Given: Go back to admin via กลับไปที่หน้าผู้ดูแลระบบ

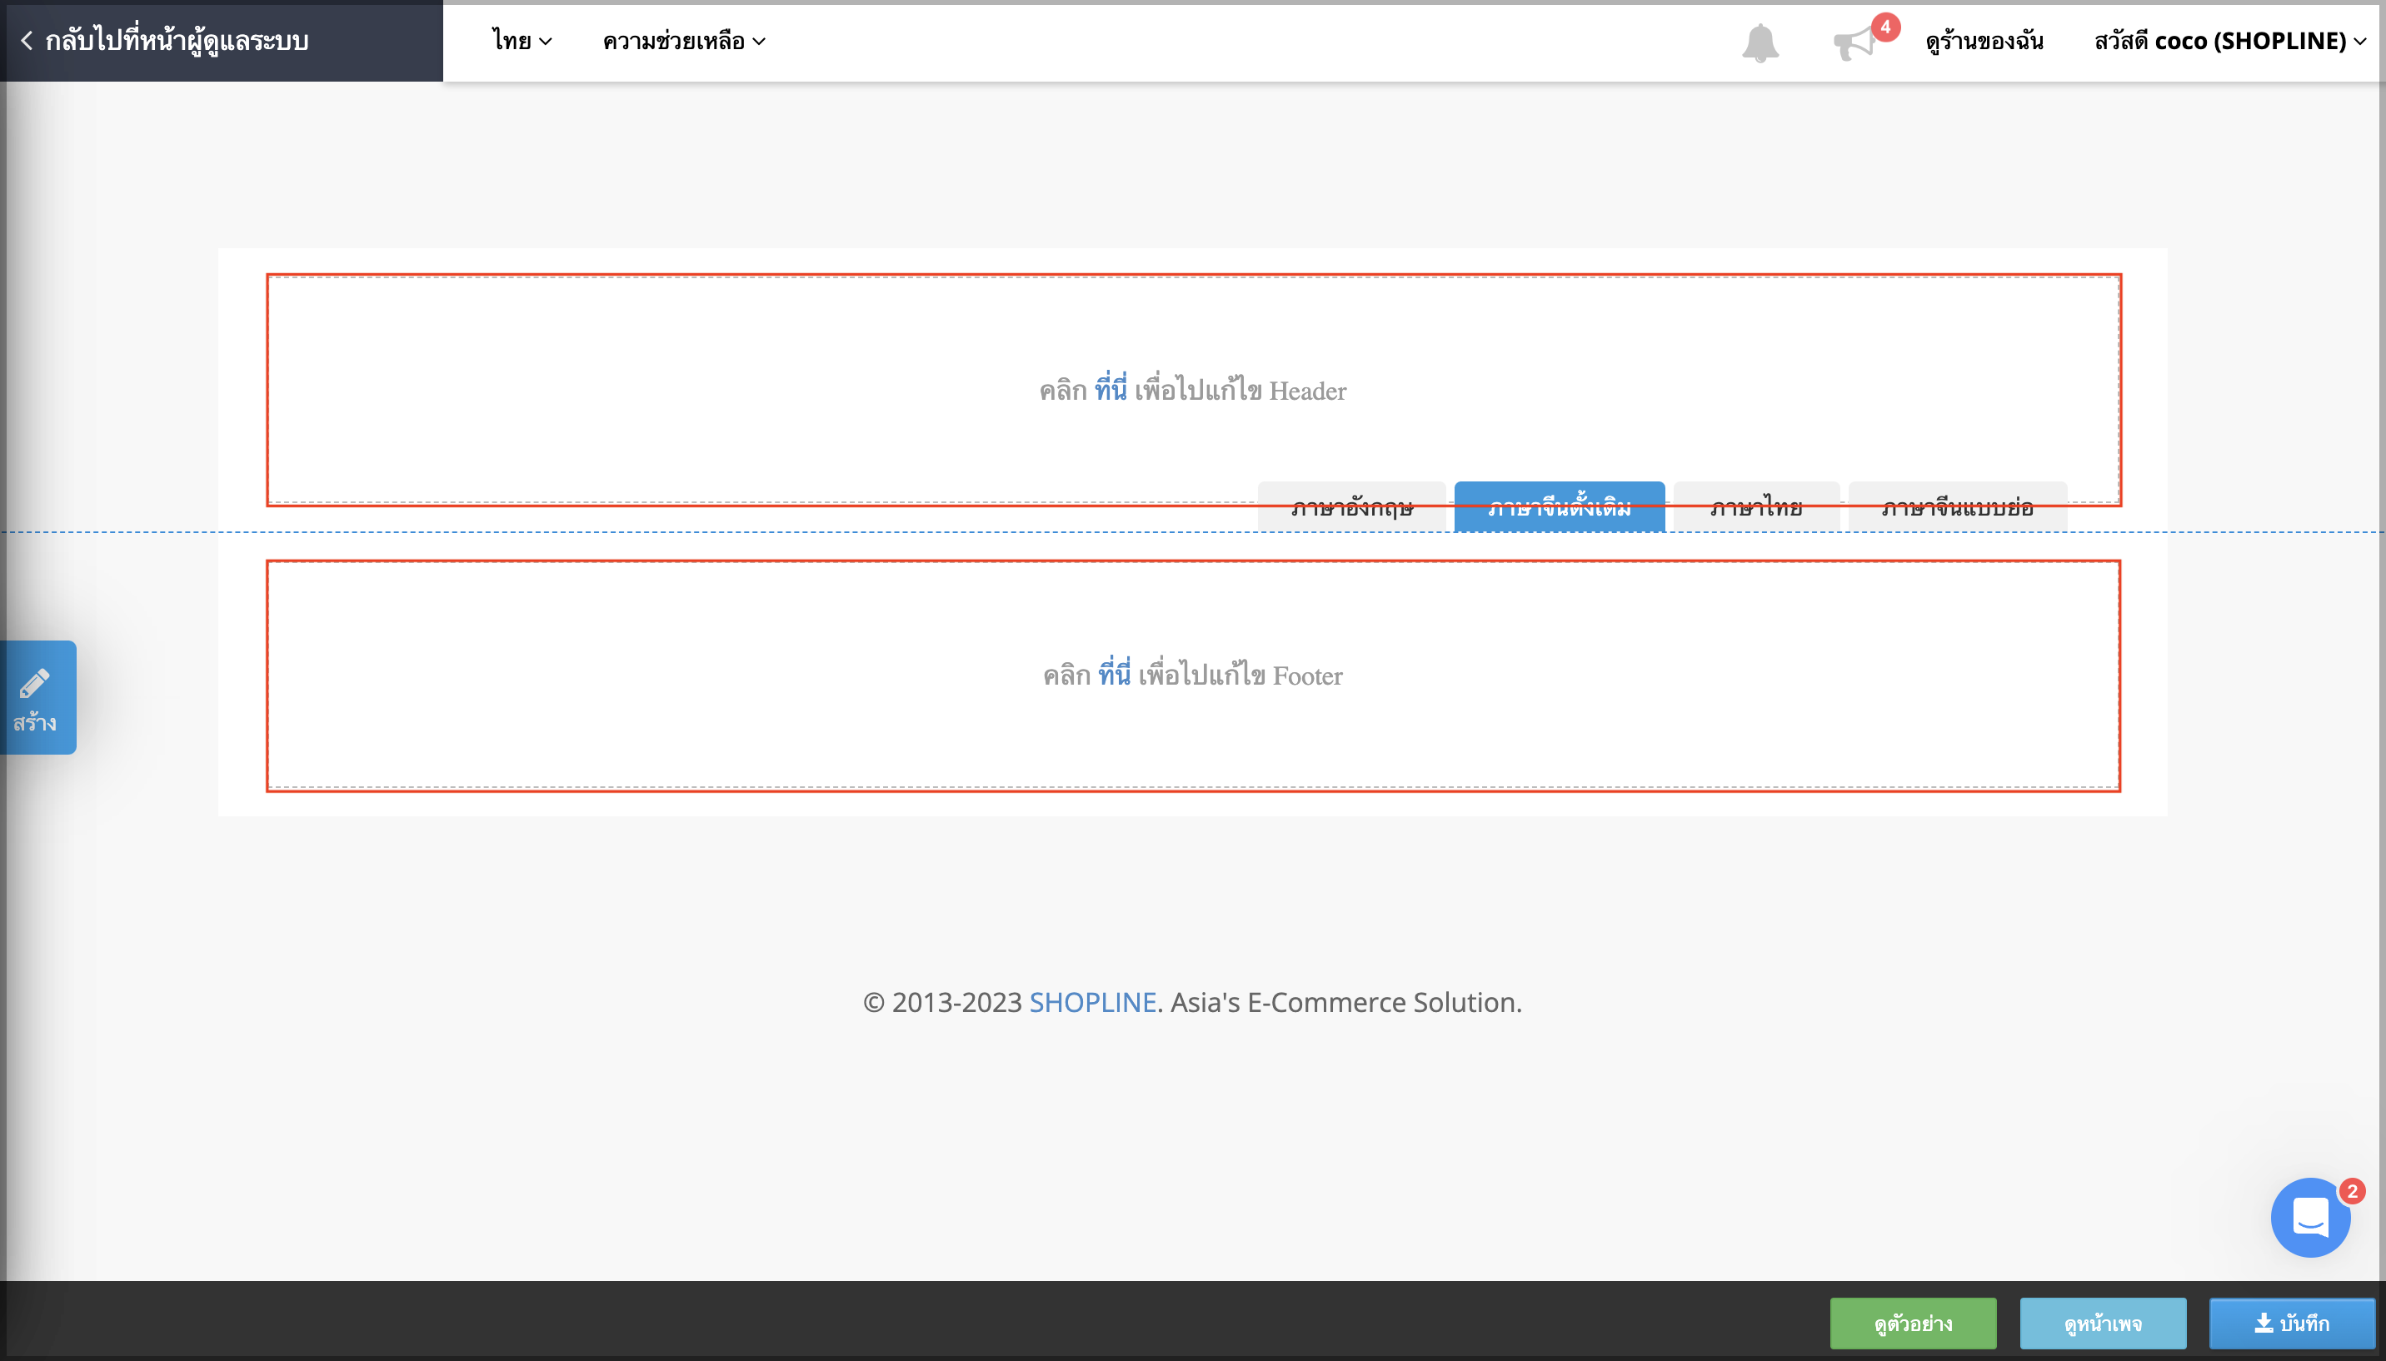Looking at the screenshot, I should 165,41.
